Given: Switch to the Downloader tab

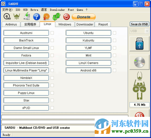Looking at the screenshot, I should (x=85, y=24).
